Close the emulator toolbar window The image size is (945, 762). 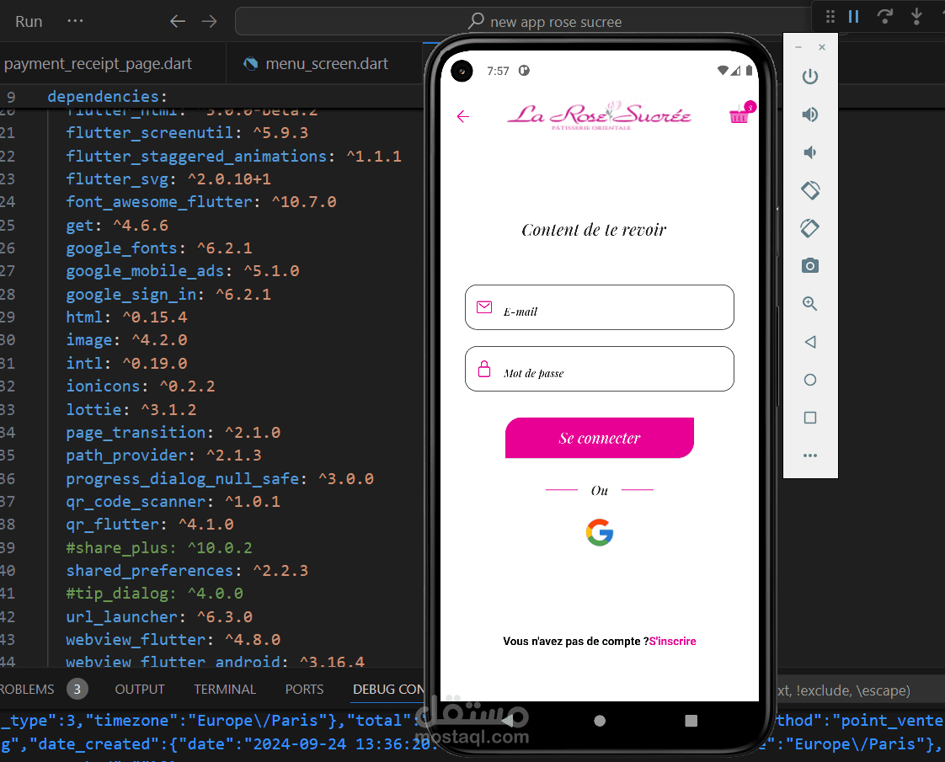click(822, 47)
